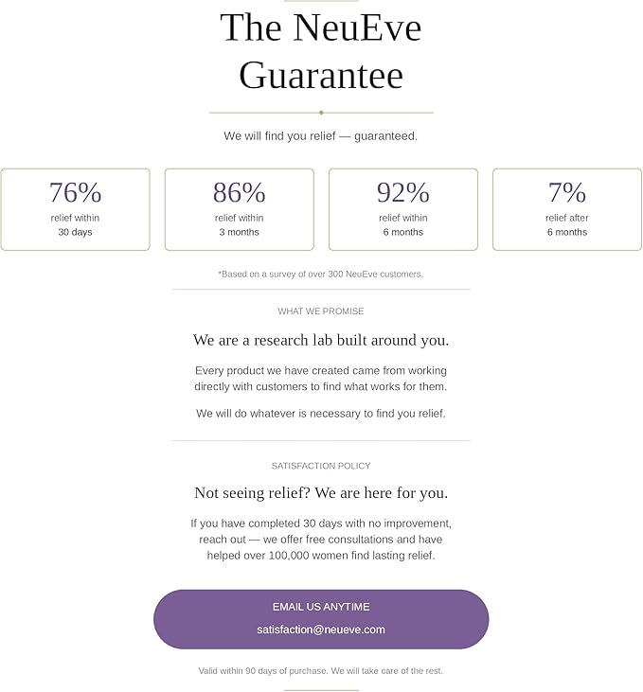Click the large 76% figure
Image resolution: width=643 pixels, height=692 pixels.
[x=75, y=193]
